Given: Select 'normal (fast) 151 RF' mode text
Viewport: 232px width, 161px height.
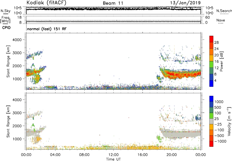Looking at the screenshot, I should tap(47, 29).
